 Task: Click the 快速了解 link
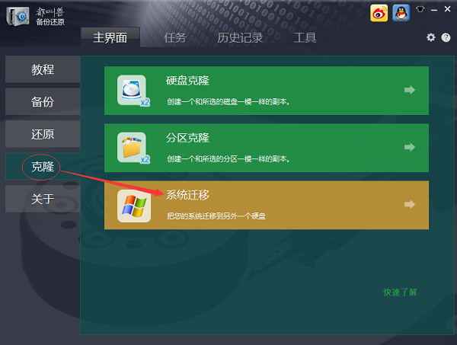400,292
